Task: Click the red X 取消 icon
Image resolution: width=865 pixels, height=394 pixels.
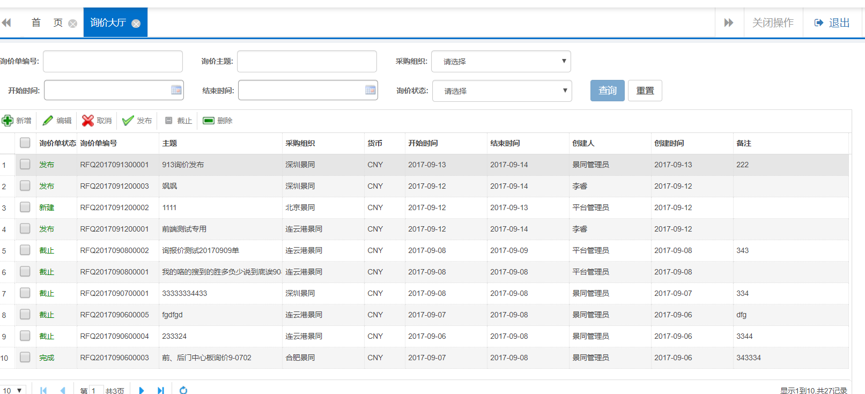Action: tap(88, 121)
